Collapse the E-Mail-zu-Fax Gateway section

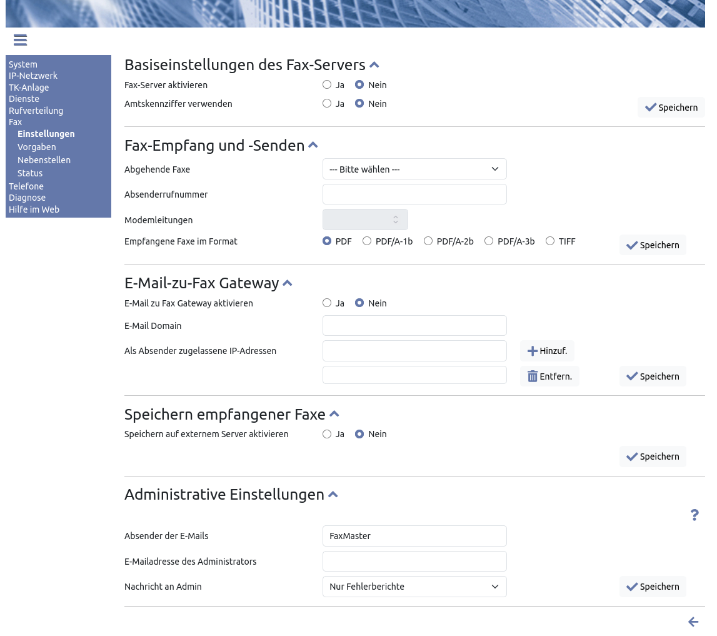pos(288,283)
